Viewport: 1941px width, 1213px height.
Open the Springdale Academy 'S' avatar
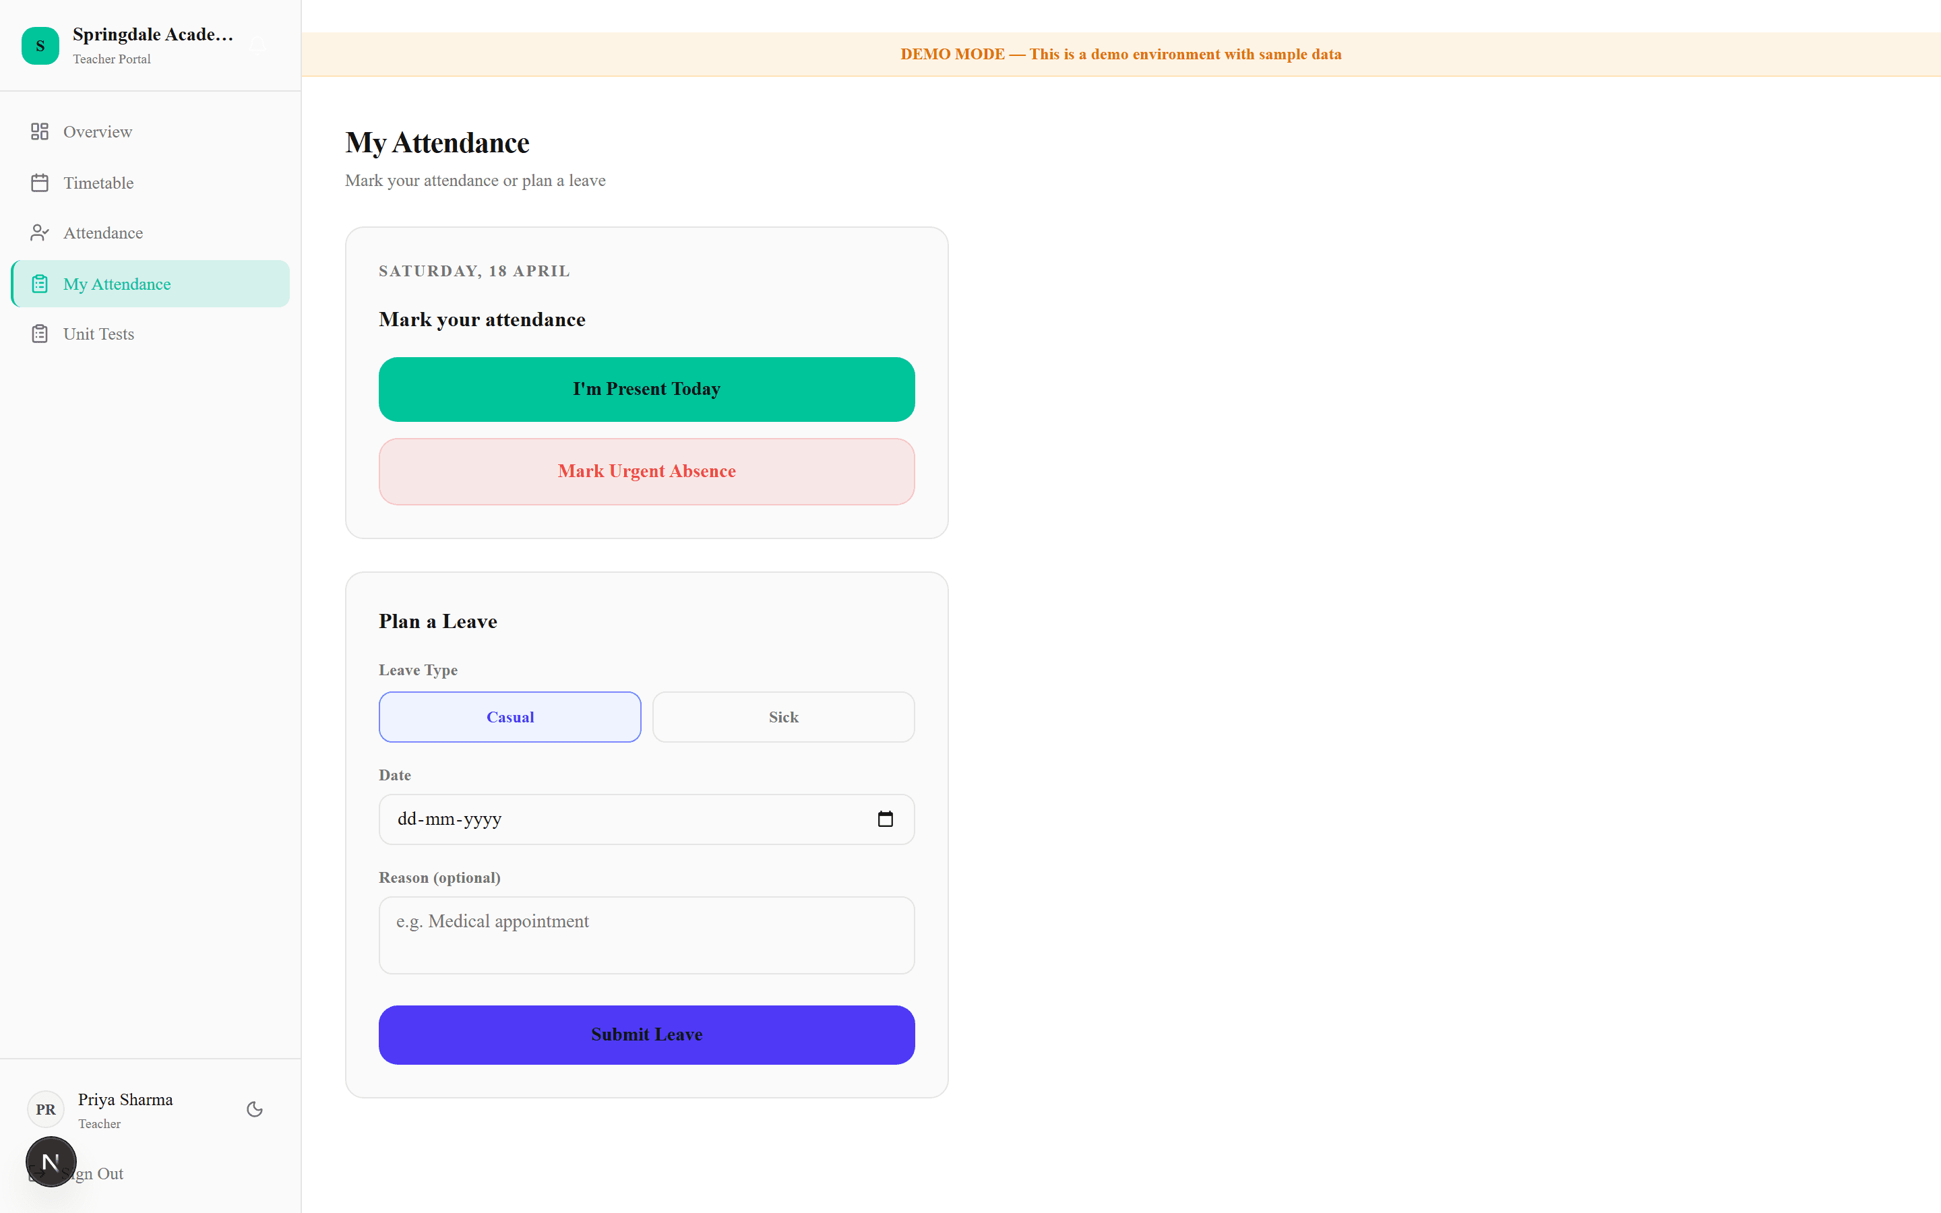click(x=40, y=45)
